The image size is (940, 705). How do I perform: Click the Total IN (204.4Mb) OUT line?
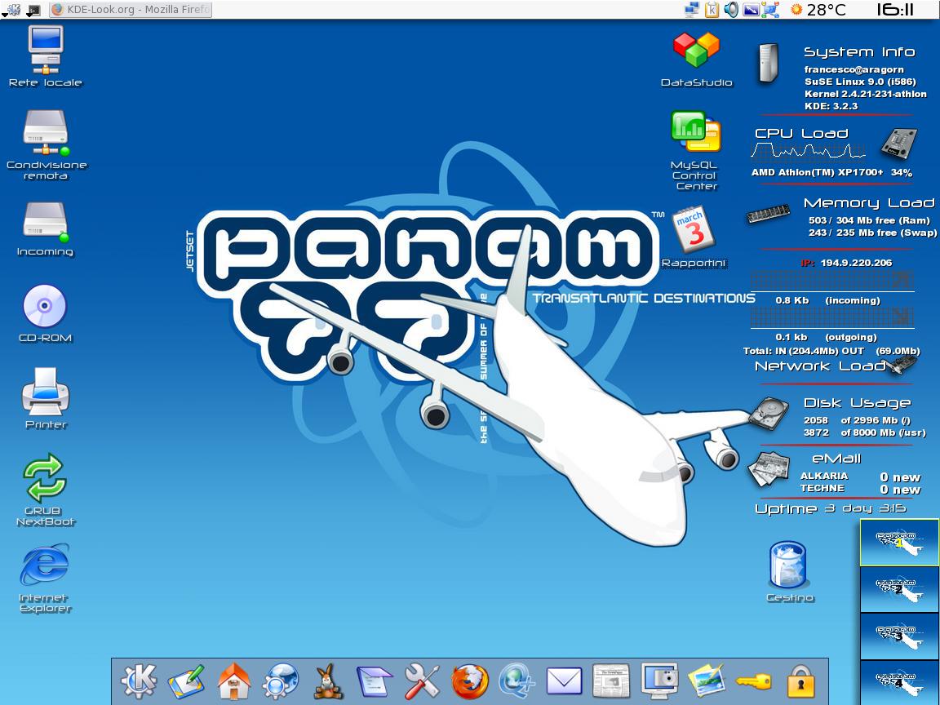pyautogui.click(x=831, y=352)
